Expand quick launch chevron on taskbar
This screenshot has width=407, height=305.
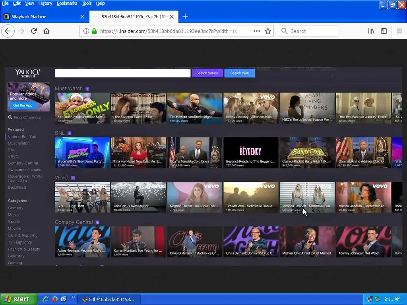coord(73,297)
